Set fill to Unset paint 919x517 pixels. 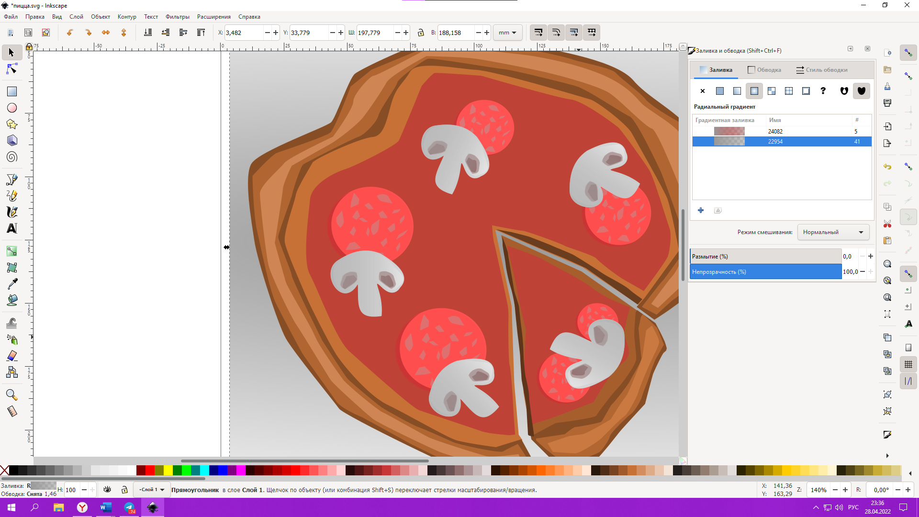pos(823,91)
